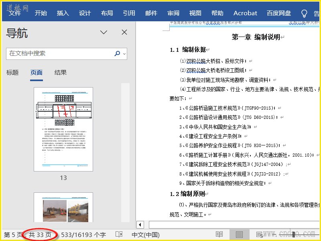Select the 页面 navigation tab
Viewport: 321px width, 241px height.
point(37,73)
